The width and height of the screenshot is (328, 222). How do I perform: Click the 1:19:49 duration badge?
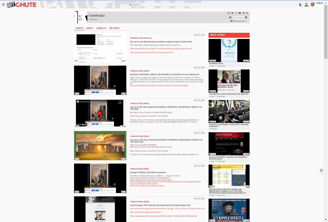pos(123,126)
